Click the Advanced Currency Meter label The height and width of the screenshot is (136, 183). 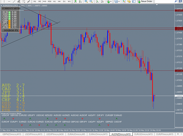click(x=11, y=113)
